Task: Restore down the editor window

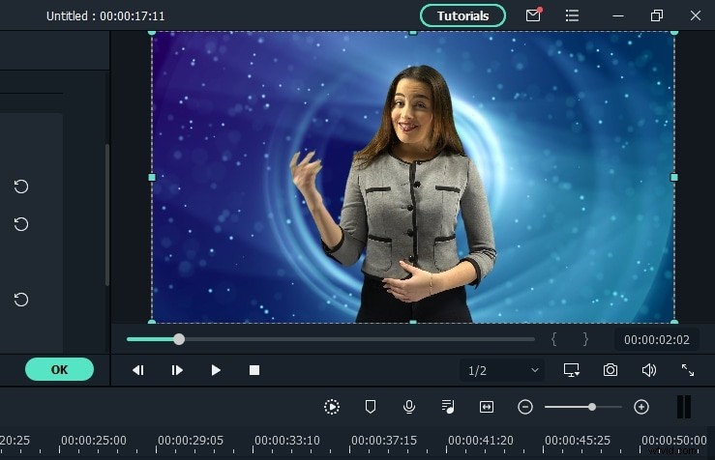Action: coord(657,15)
